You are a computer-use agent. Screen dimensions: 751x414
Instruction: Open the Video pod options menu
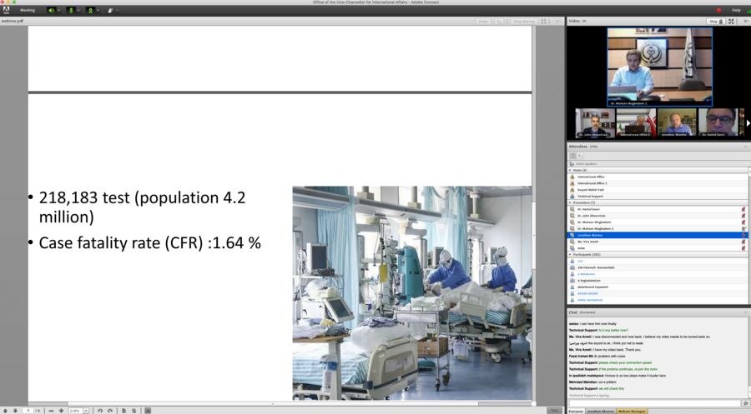746,21
